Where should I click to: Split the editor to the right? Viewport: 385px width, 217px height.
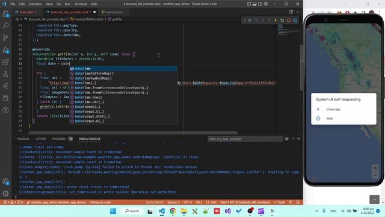tap(291, 12)
